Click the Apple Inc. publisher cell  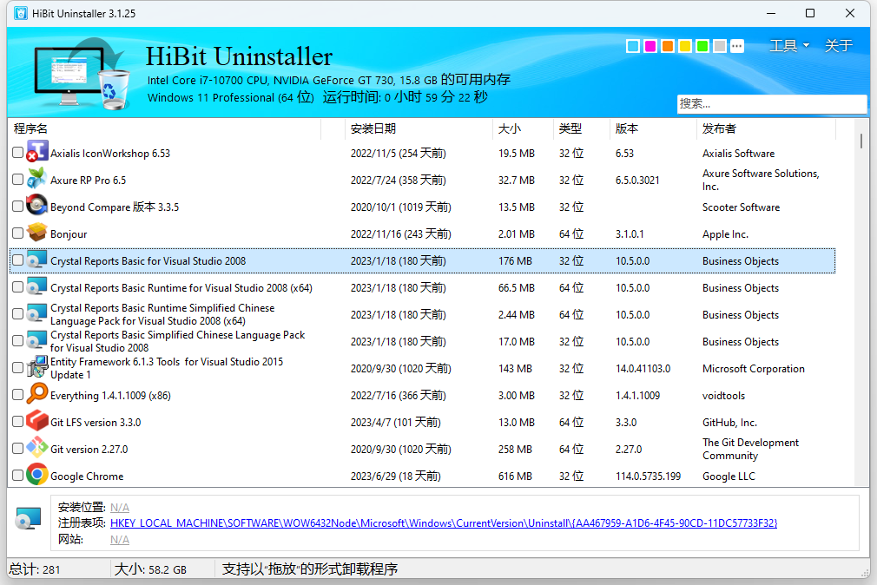coord(725,233)
